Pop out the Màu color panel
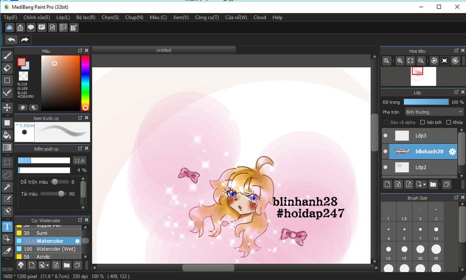 [80, 51]
